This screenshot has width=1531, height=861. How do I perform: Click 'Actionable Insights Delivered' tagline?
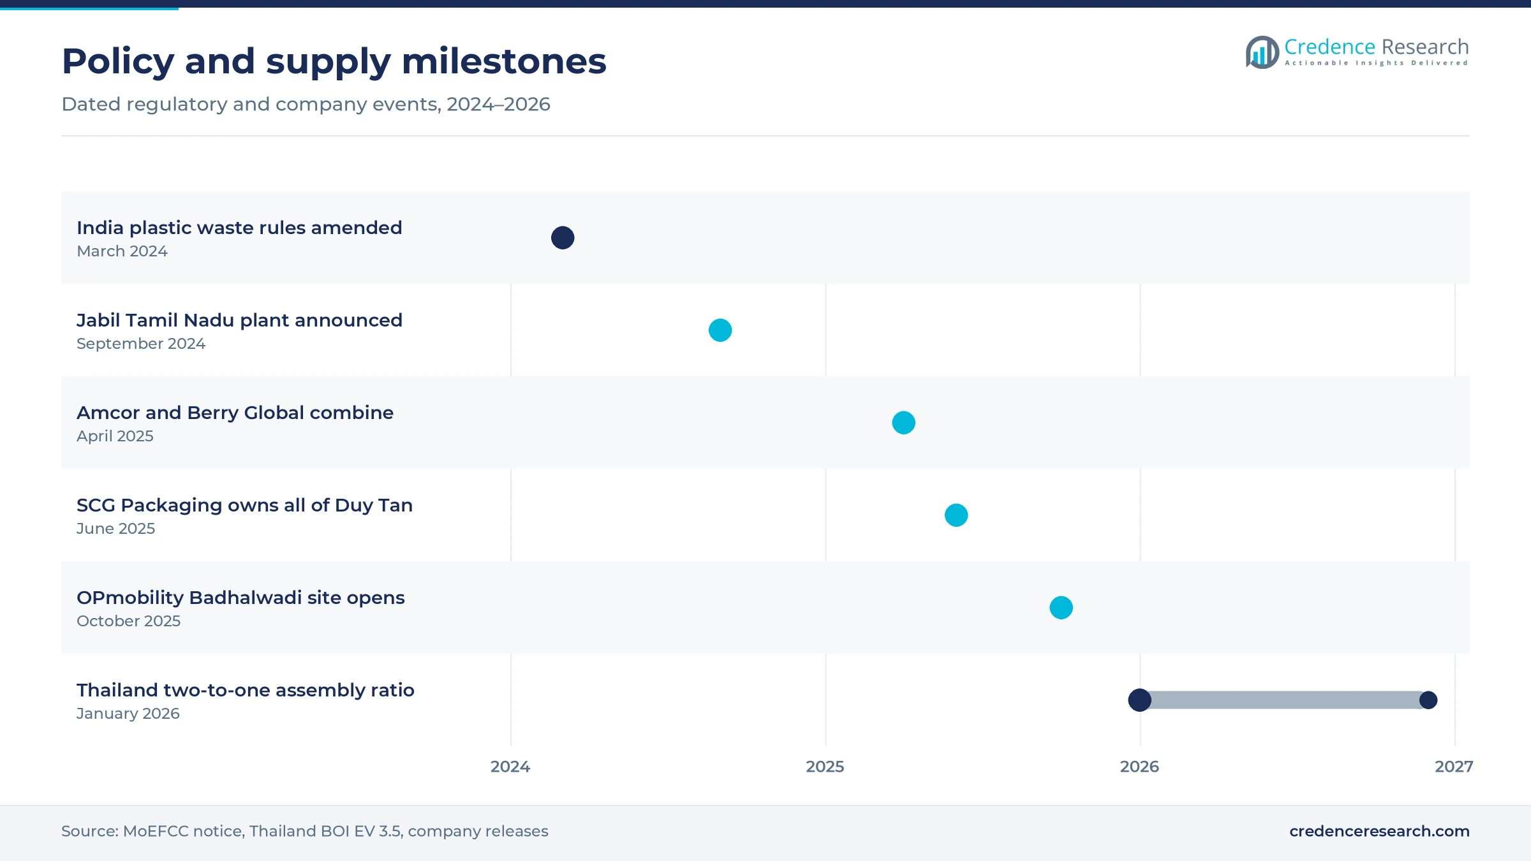(1376, 63)
